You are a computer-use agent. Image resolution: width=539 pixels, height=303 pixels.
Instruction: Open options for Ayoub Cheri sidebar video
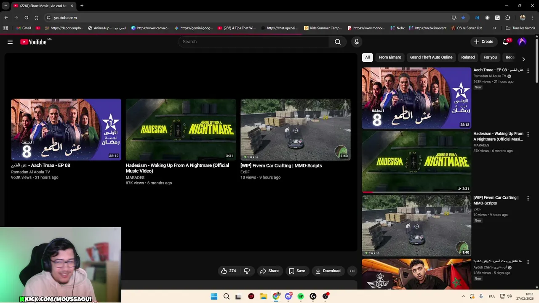[528, 262]
